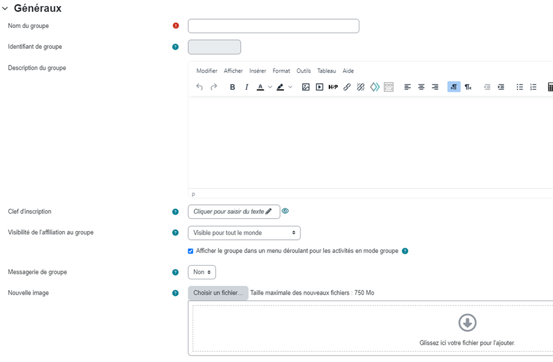
Task: Collapse the Généraux section
Action: (5, 8)
